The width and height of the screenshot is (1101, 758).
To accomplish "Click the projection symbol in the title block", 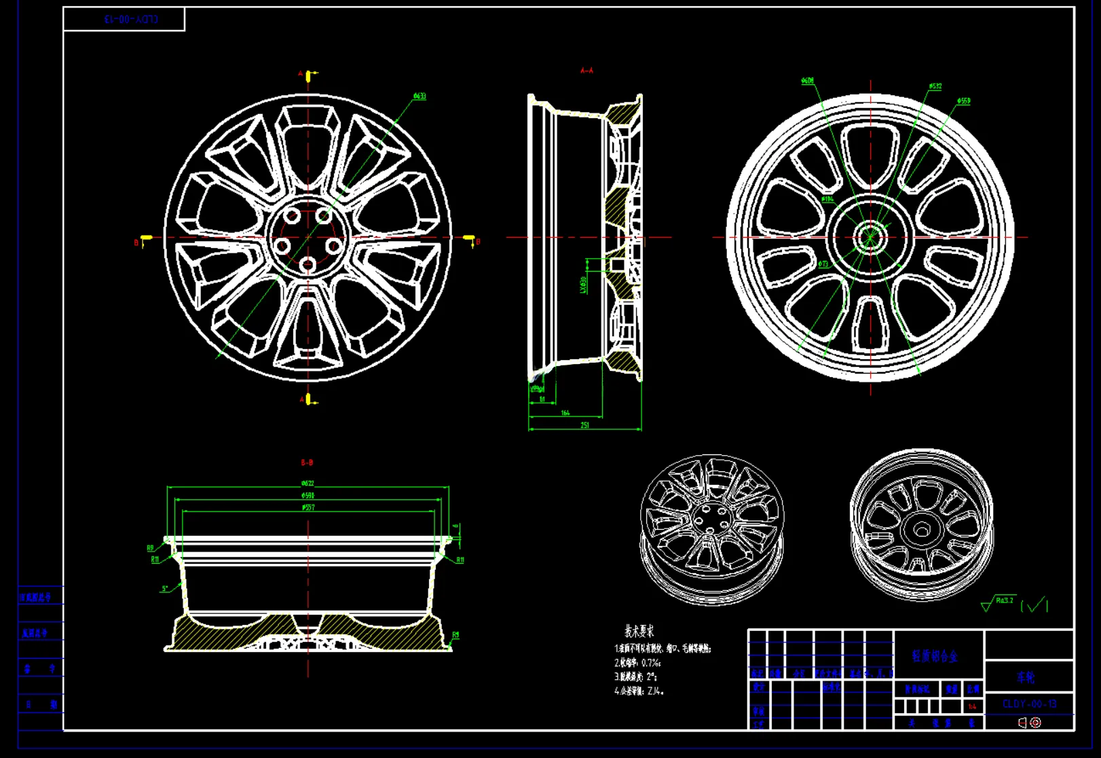I will tap(1029, 723).
